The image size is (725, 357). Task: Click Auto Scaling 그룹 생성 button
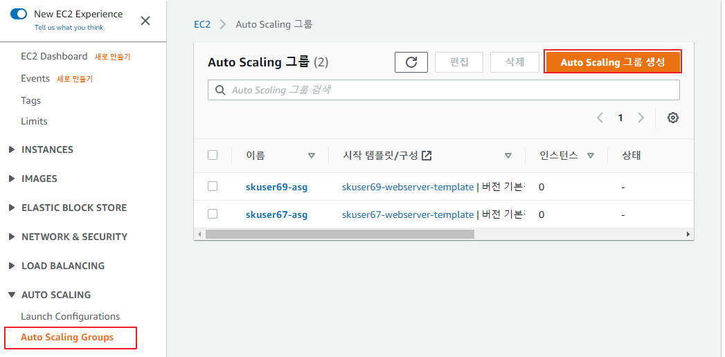tap(613, 62)
